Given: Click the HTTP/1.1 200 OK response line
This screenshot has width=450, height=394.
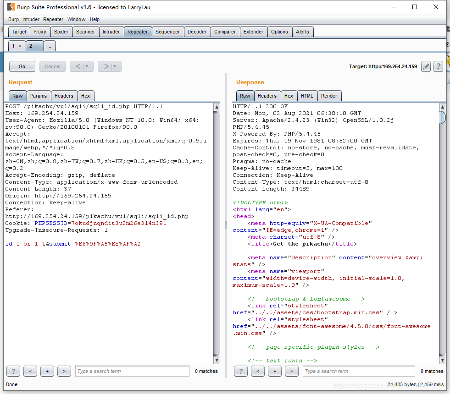Looking at the screenshot, I should click(260, 106).
